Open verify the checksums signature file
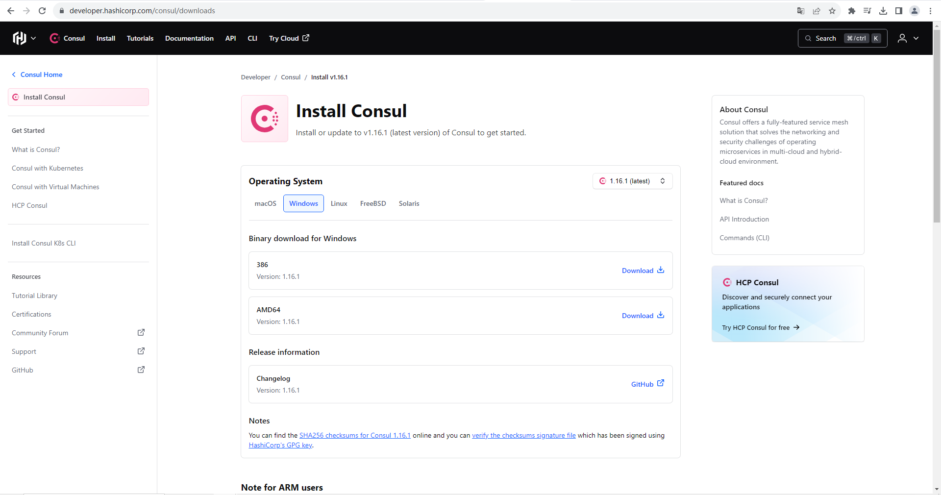941x495 pixels. [524, 435]
